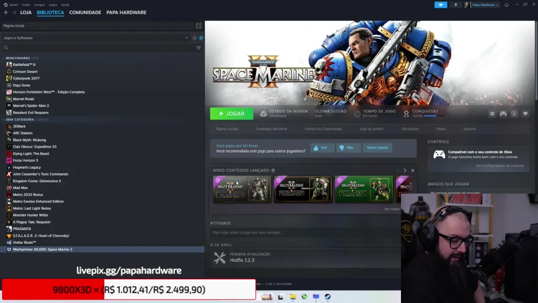The width and height of the screenshot is (538, 303).
Task: Open Papa Hardware account dropdown
Action: [485, 5]
